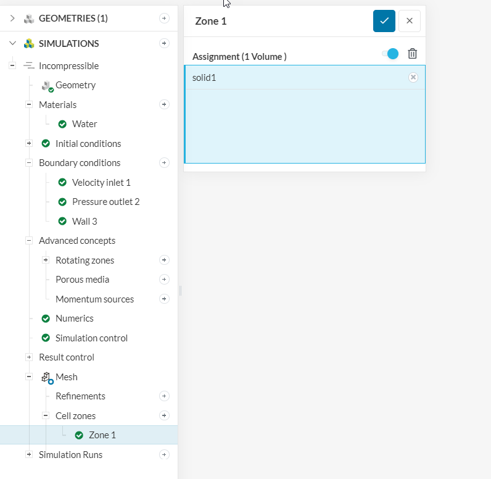Add a mesh refinement with plus icon

[164, 396]
